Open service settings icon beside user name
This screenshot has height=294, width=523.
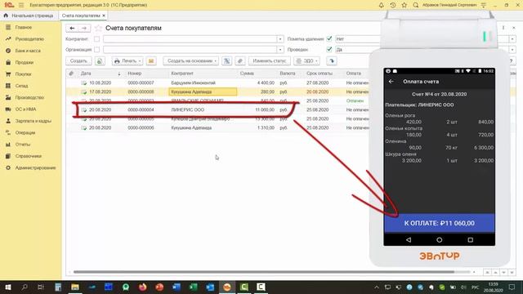(x=484, y=5)
